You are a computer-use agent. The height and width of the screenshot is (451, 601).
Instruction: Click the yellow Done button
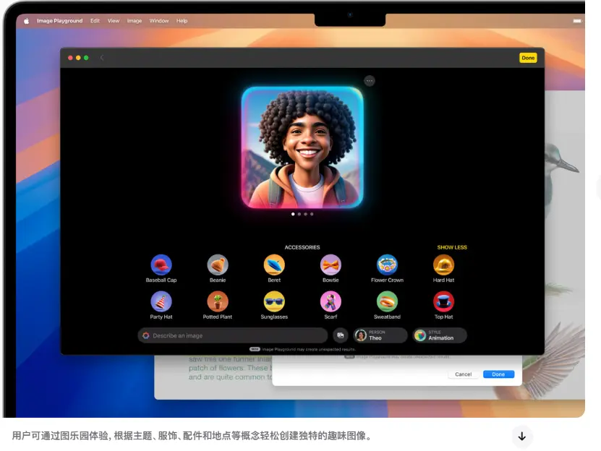point(528,58)
